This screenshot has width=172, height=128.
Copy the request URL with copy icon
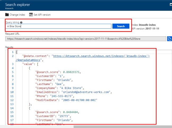(x=169, y=39)
